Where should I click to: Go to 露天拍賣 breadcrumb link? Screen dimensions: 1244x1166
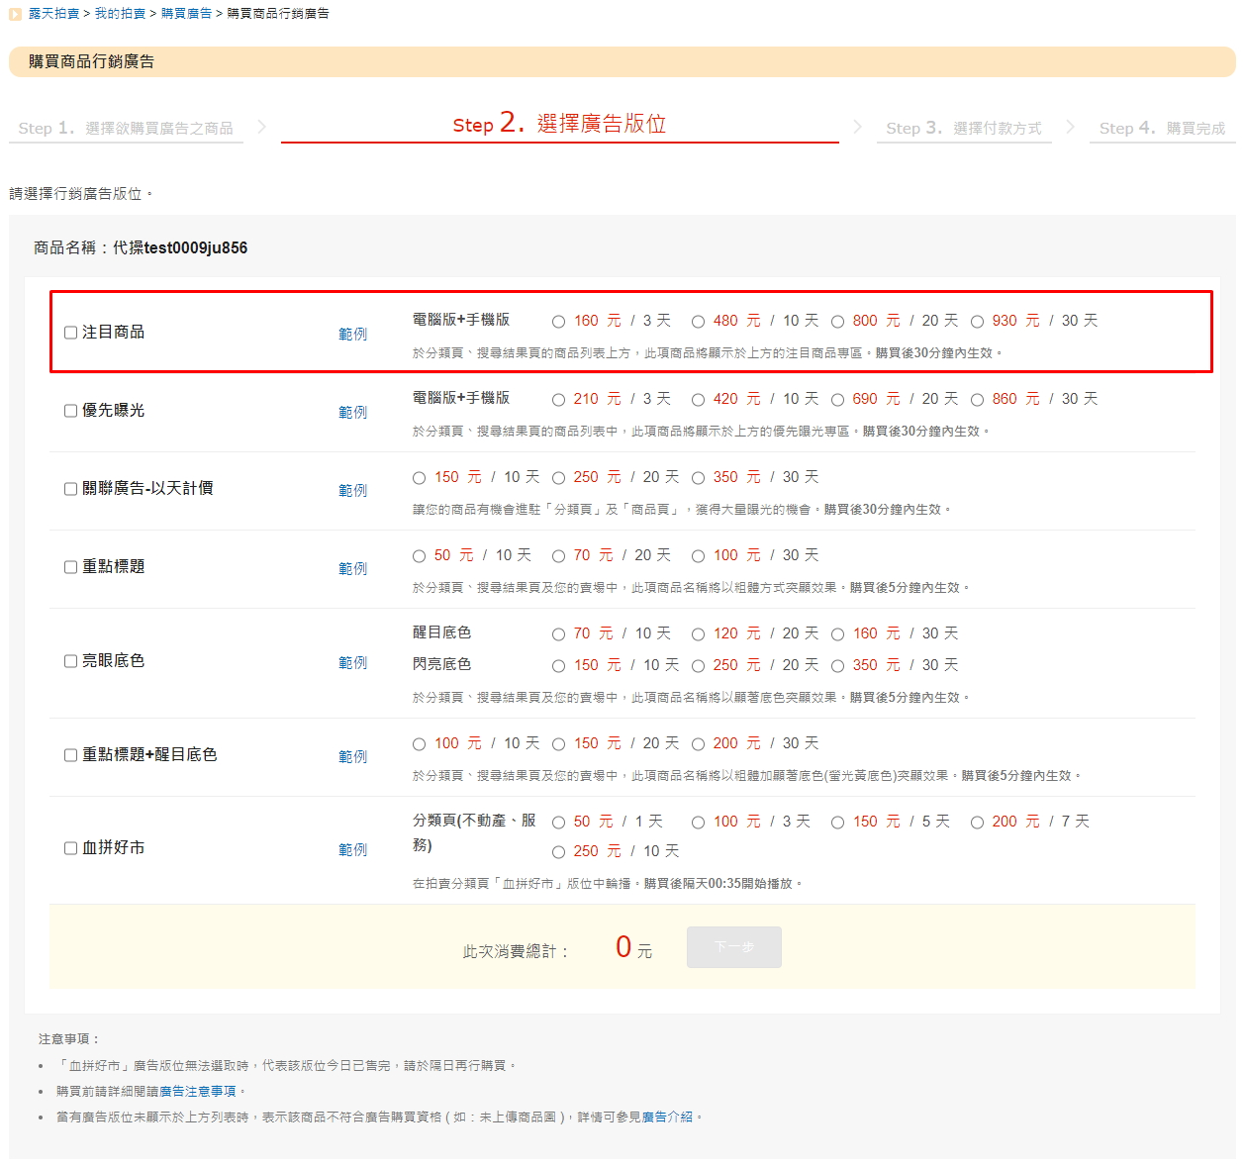pos(53,14)
